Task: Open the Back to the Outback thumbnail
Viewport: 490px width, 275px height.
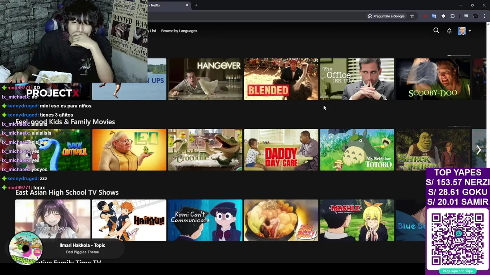Action: point(53,150)
